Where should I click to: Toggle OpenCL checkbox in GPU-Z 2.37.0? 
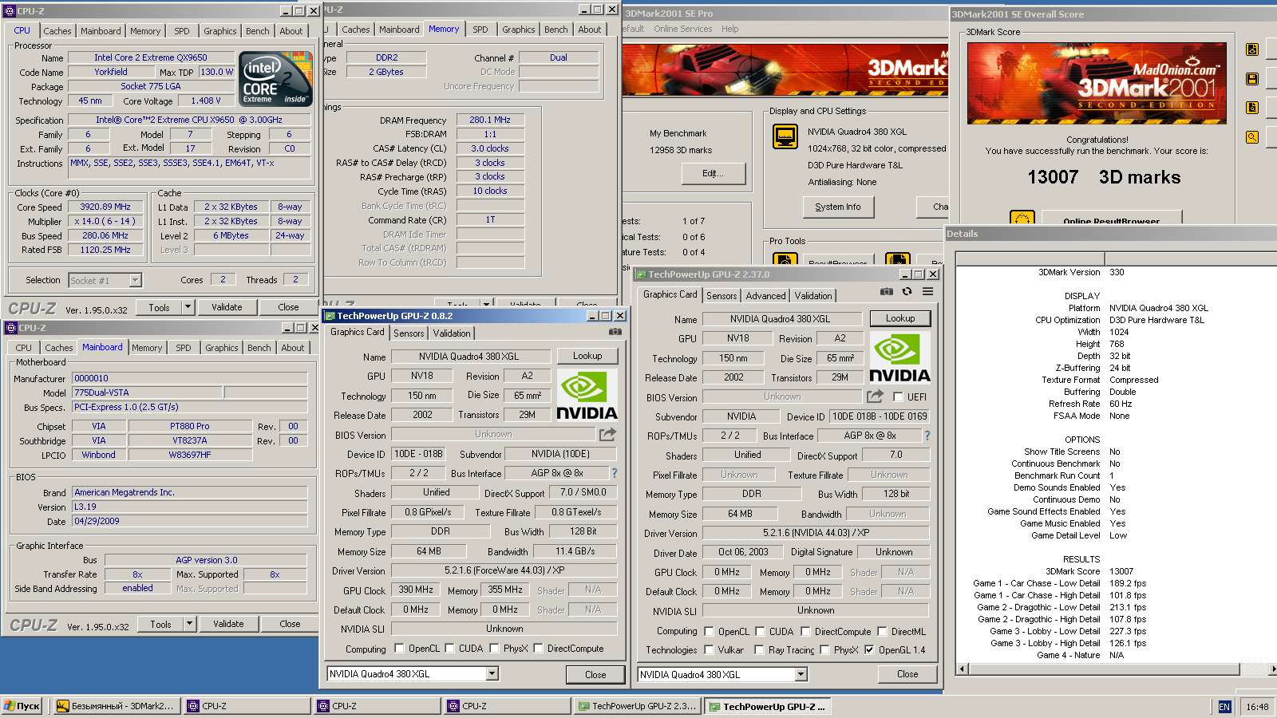click(x=709, y=631)
